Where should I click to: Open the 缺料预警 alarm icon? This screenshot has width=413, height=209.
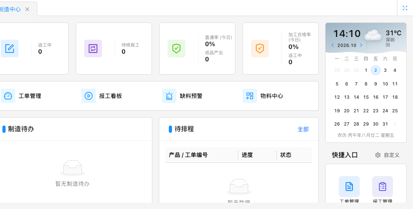coord(169,96)
